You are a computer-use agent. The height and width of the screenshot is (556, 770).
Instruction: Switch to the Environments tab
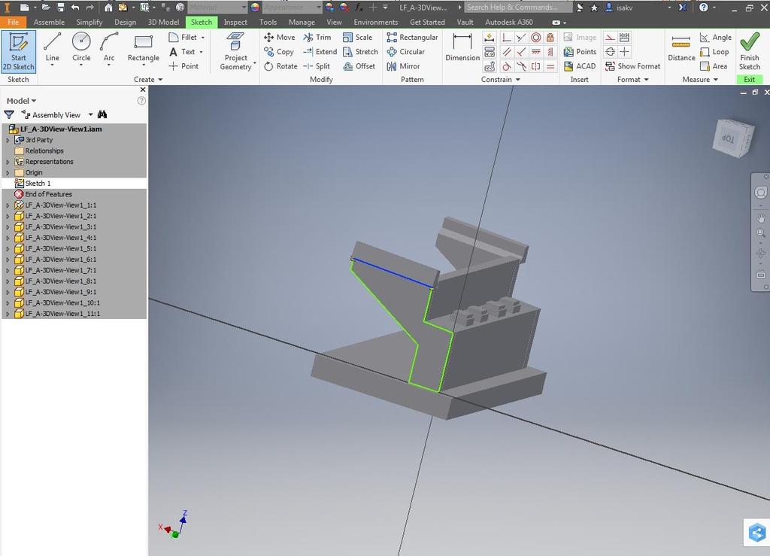[x=376, y=22]
